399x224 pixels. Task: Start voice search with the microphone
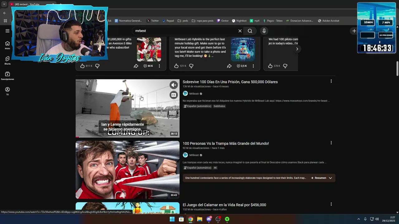tap(264, 31)
